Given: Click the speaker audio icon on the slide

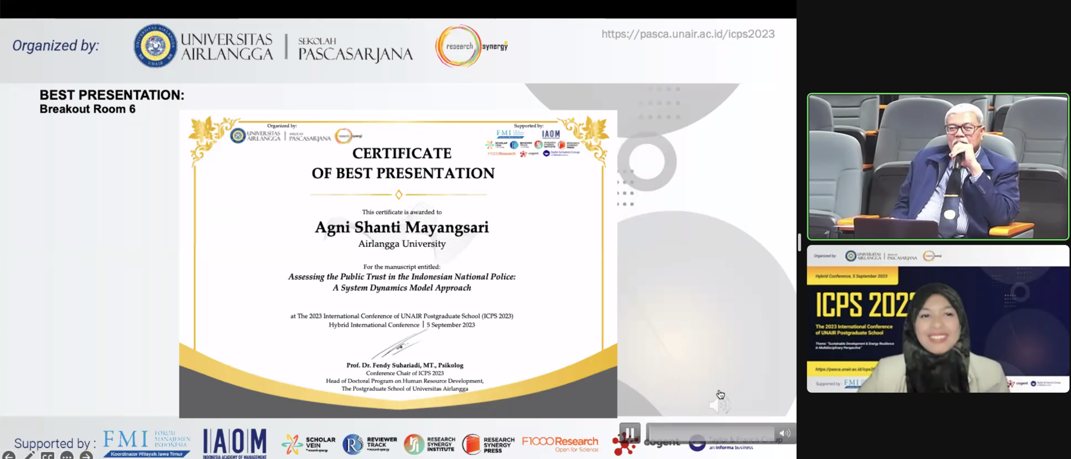Looking at the screenshot, I should (720, 405).
